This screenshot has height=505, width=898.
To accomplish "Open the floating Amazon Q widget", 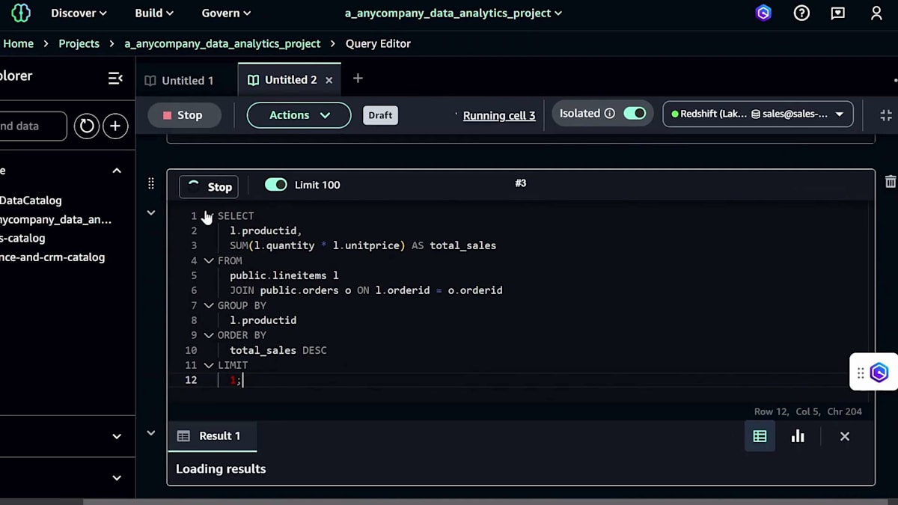I will 879,372.
